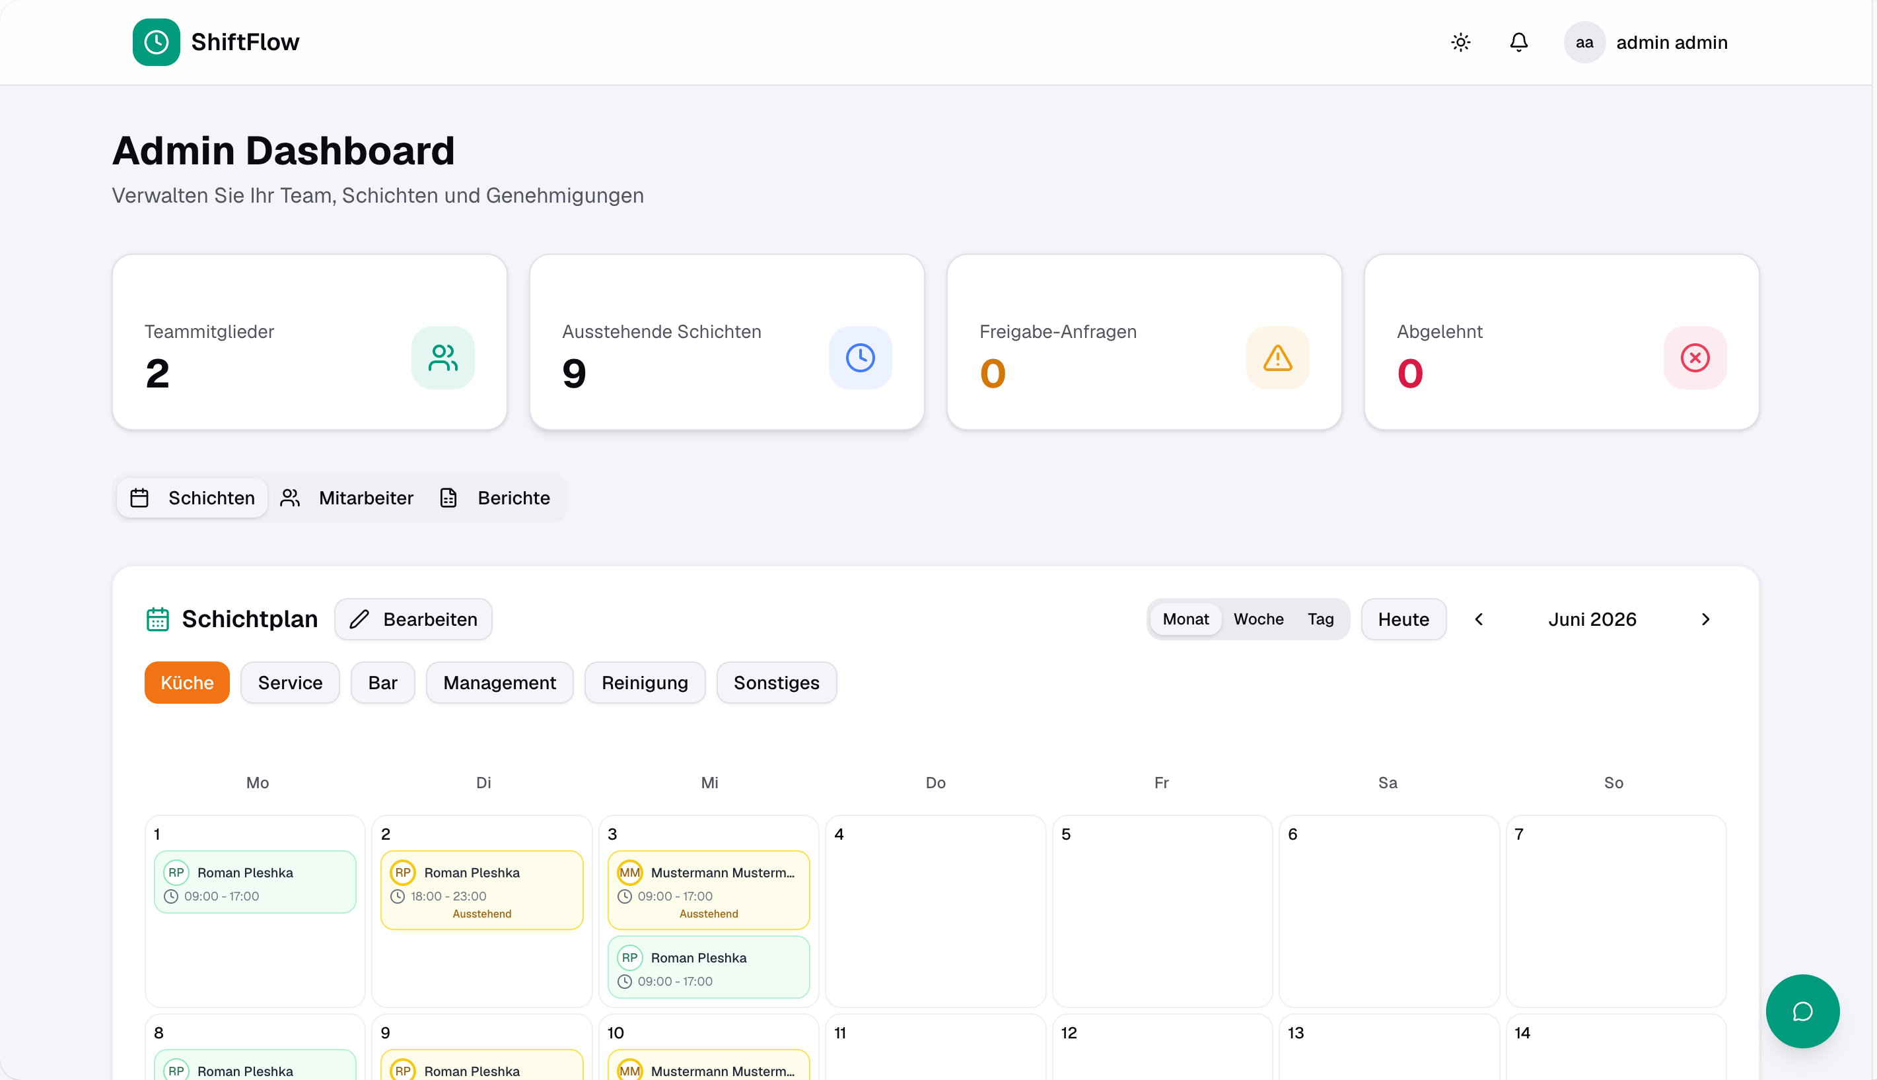Open notifications via the bell icon

pos(1518,42)
